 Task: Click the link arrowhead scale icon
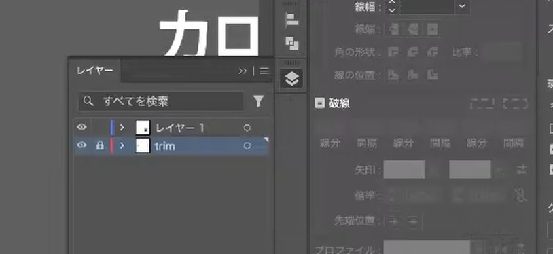tap(520, 195)
